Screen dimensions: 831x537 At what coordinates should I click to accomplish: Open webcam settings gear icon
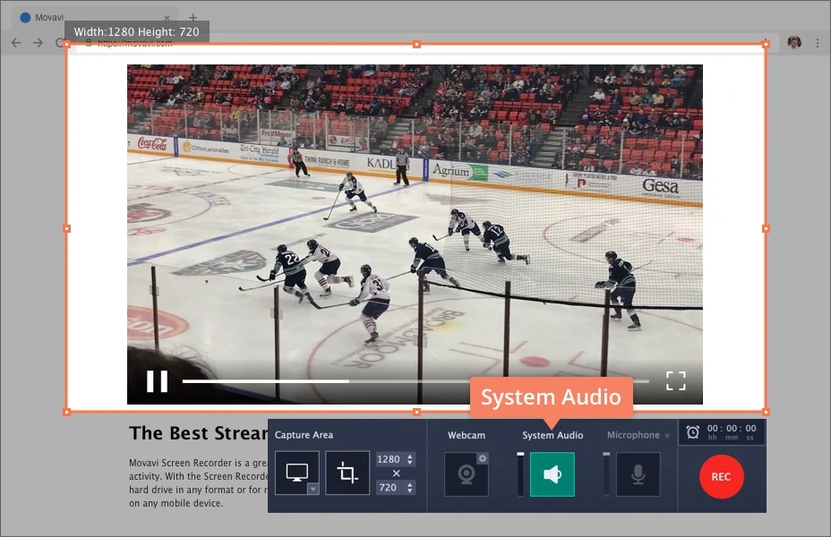click(x=483, y=458)
